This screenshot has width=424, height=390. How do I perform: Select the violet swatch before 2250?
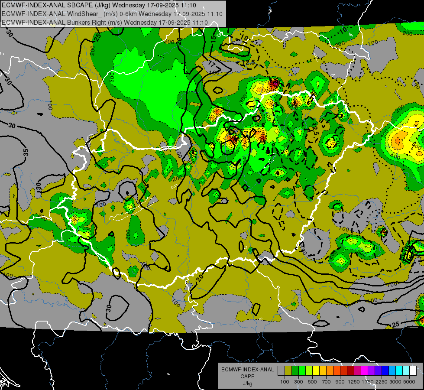pyautogui.click(x=378, y=370)
